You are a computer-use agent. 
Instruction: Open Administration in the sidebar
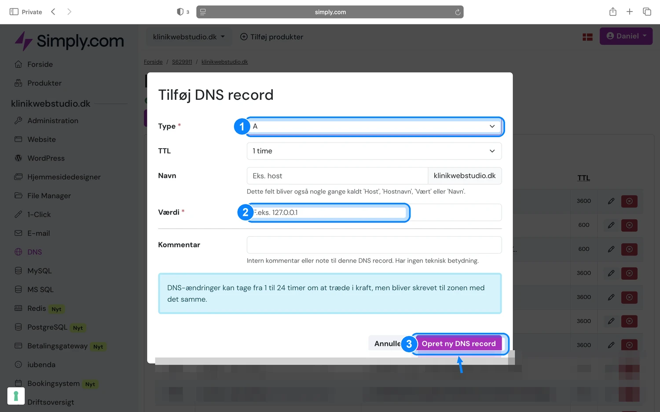click(53, 120)
